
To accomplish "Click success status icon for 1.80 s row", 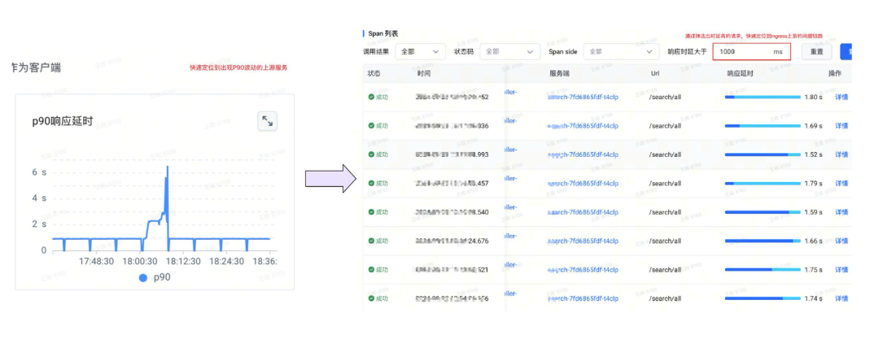I will point(371,97).
